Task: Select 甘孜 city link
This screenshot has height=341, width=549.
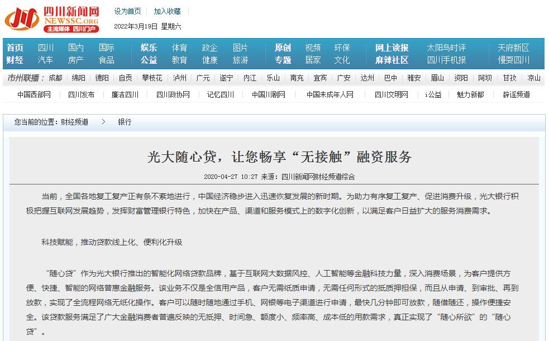Action: coord(510,78)
